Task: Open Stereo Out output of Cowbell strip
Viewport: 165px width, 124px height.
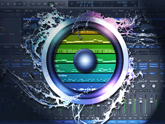Action: point(154,81)
